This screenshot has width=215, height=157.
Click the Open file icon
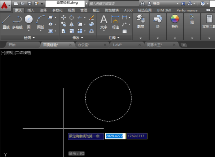(x=23, y=4)
